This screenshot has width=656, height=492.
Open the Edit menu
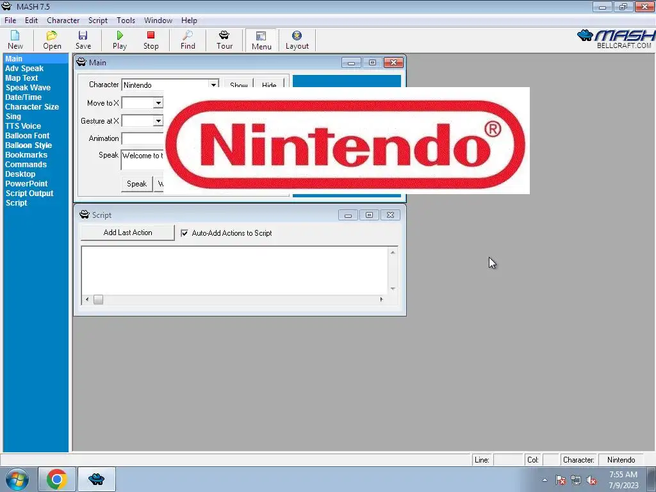click(x=31, y=20)
